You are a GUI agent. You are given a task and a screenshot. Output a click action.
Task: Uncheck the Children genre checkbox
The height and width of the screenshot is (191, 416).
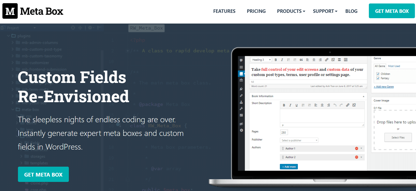(x=378, y=74)
